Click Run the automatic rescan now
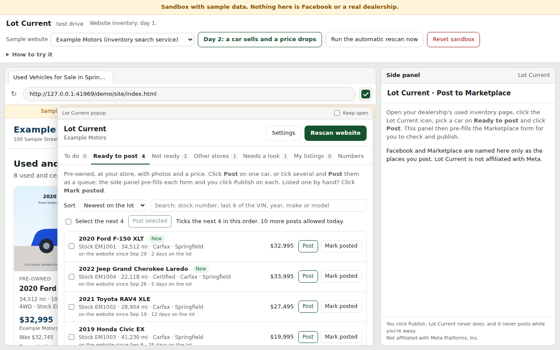Screen dimensions: 560x350 374,39
